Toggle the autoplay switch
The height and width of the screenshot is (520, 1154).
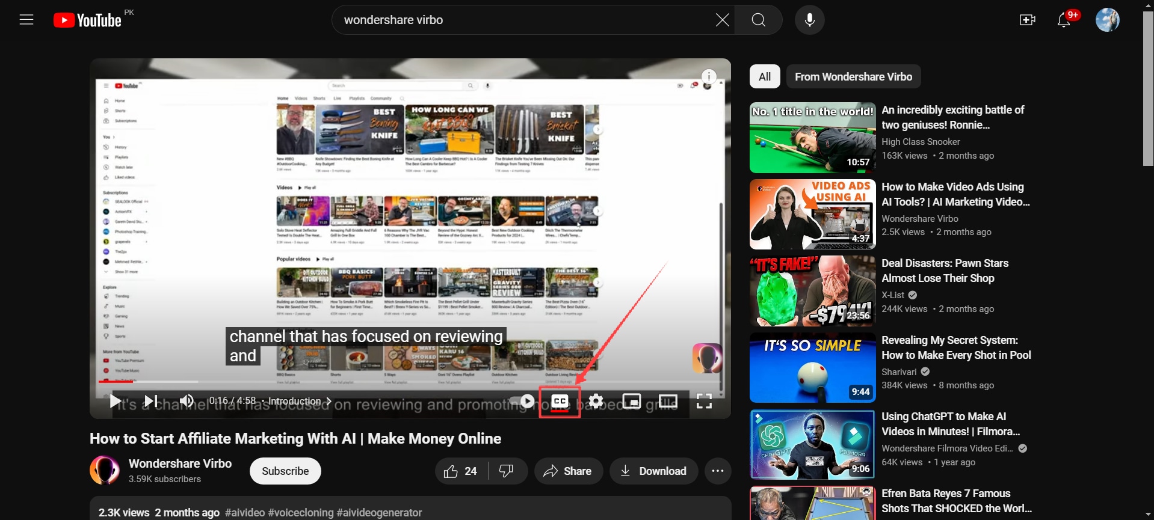click(x=522, y=401)
